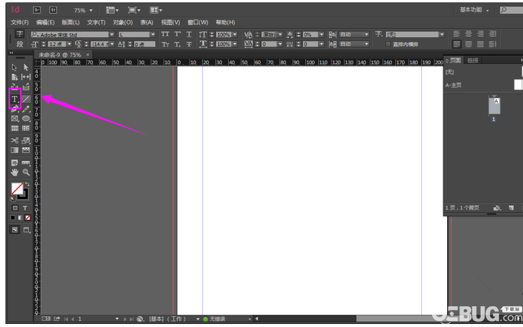Open leading dropdown 14.4 点
Viewport: 523px width, 327px height.
[112, 44]
